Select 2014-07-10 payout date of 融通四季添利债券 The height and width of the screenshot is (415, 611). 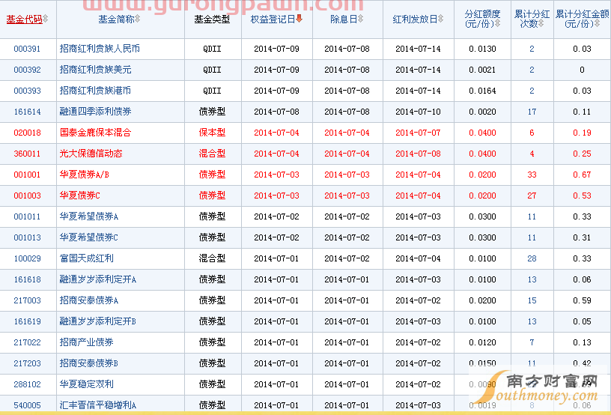tap(418, 112)
